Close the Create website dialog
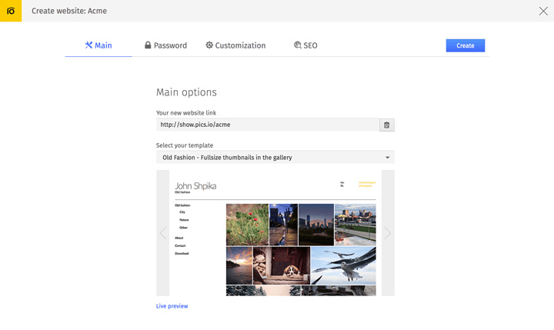This screenshot has width=554, height=330. point(543,11)
